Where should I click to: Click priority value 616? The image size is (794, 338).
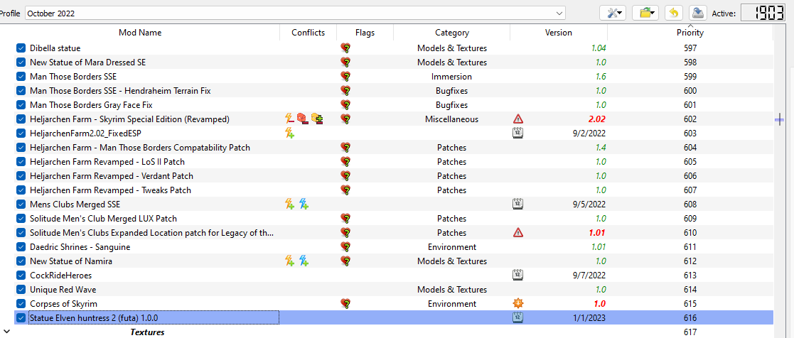click(x=690, y=317)
